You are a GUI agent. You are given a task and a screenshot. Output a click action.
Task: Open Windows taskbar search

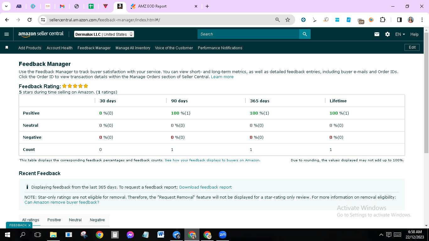[x=23, y=235]
